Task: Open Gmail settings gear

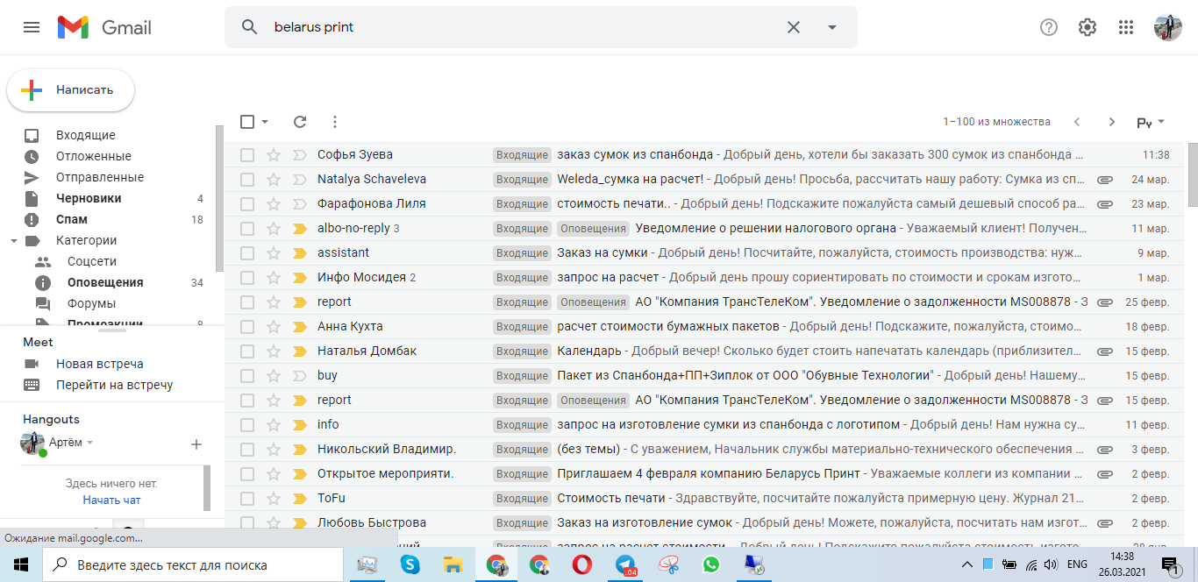Action: tap(1087, 27)
